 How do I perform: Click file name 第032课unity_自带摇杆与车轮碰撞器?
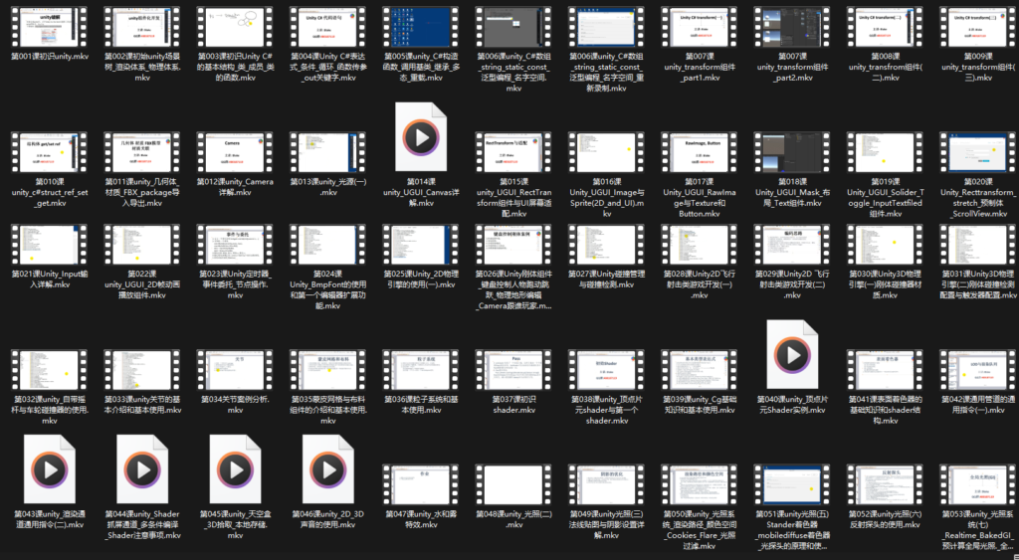pyautogui.click(x=50, y=410)
